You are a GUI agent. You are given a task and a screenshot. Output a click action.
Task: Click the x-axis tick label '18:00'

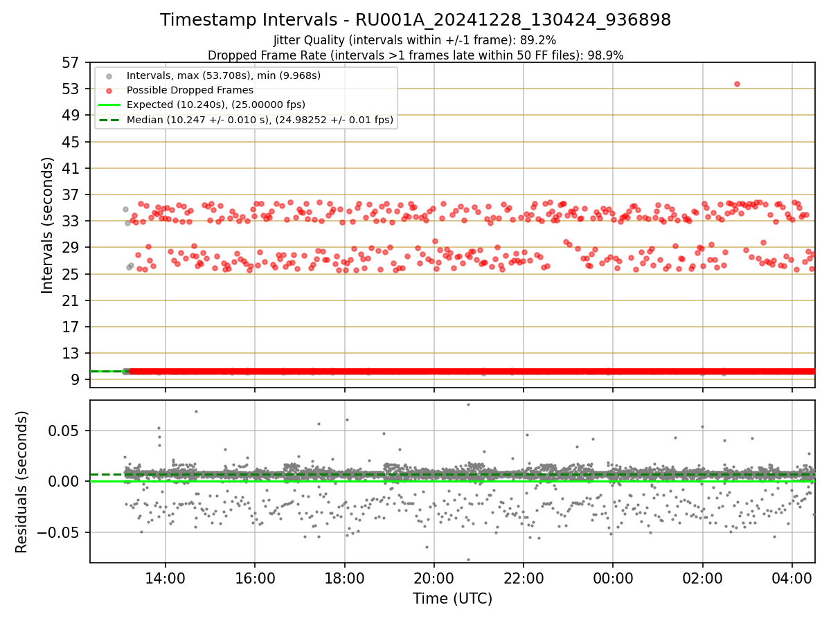pyautogui.click(x=344, y=577)
